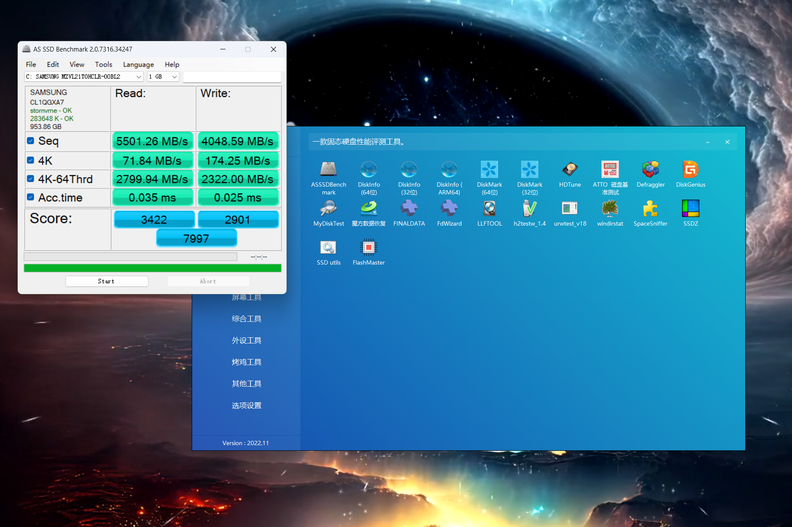
Task: Click 4K-64Thrd write result 2322.00 MB/s
Action: 238,179
